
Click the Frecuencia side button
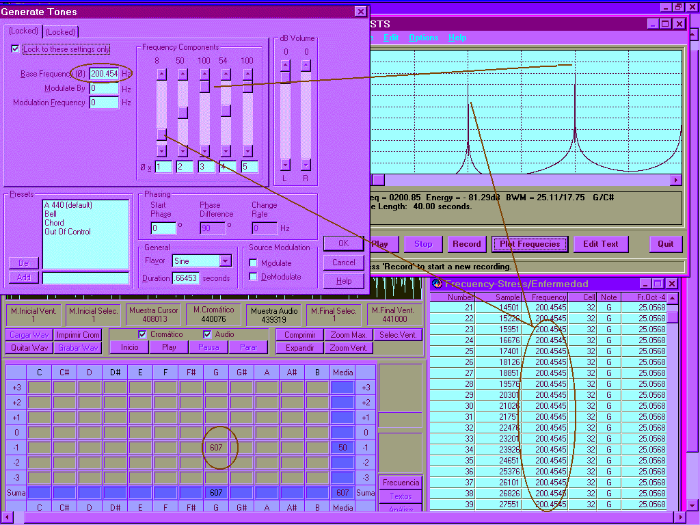[401, 483]
